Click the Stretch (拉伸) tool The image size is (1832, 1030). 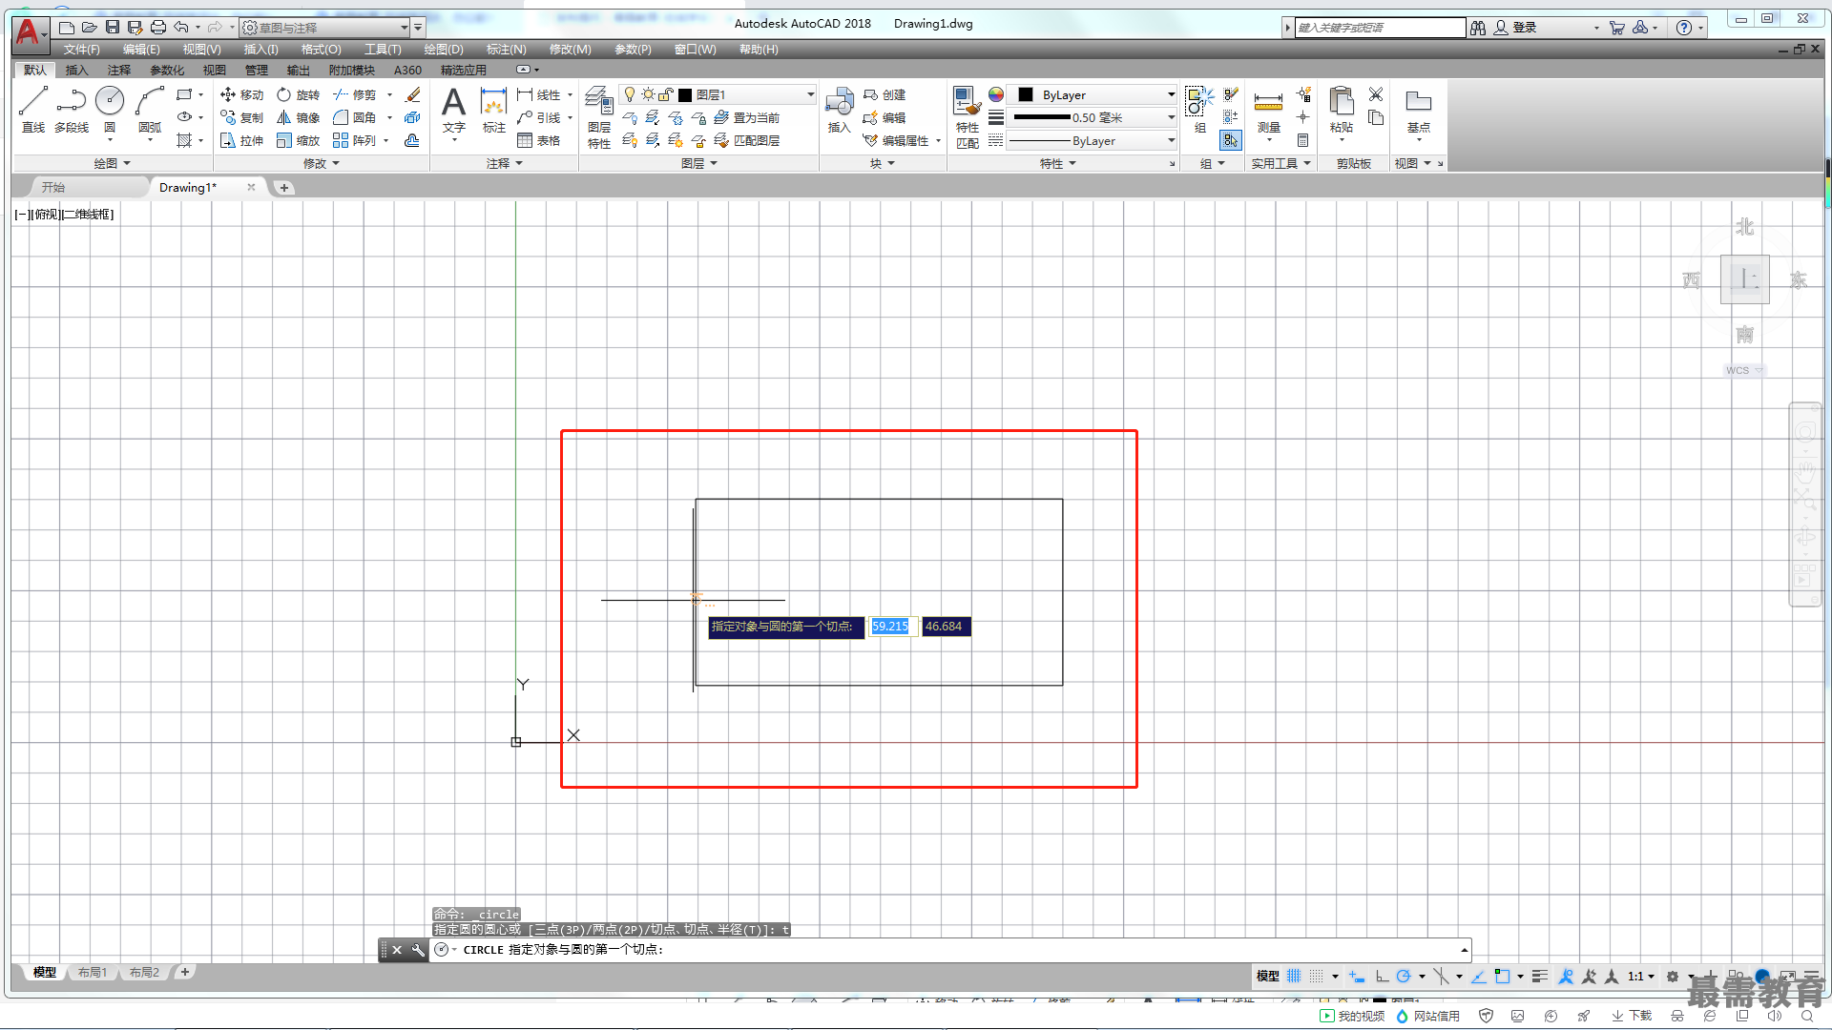241,140
